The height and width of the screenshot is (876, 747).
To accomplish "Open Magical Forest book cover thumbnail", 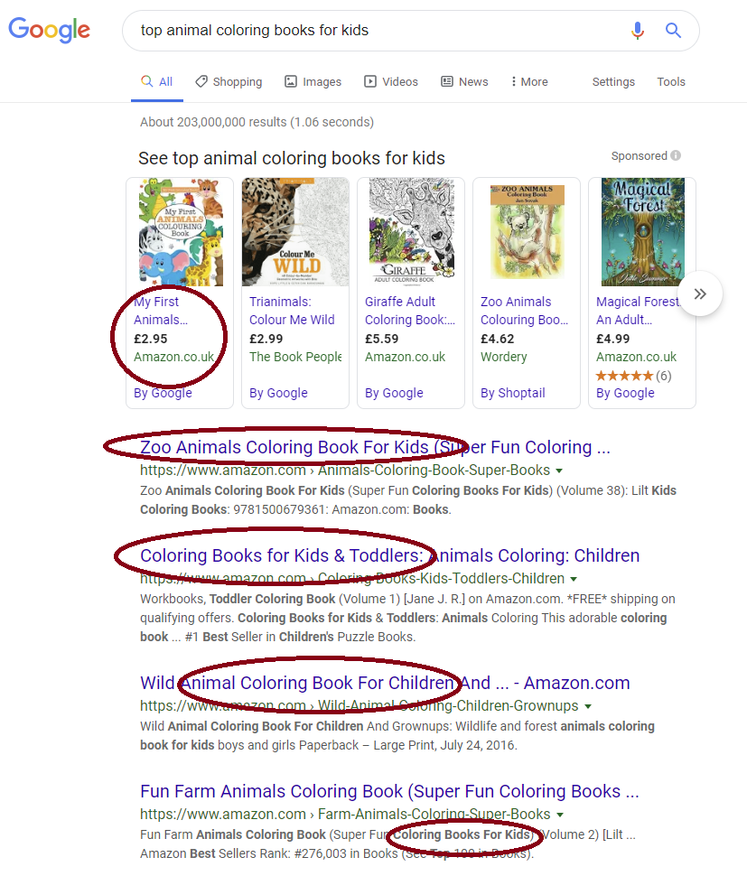I will click(642, 232).
